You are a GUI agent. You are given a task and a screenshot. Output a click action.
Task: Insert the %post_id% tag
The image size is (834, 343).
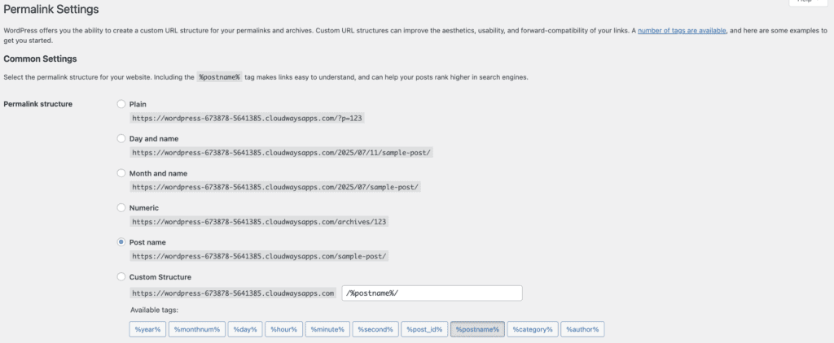pos(424,329)
